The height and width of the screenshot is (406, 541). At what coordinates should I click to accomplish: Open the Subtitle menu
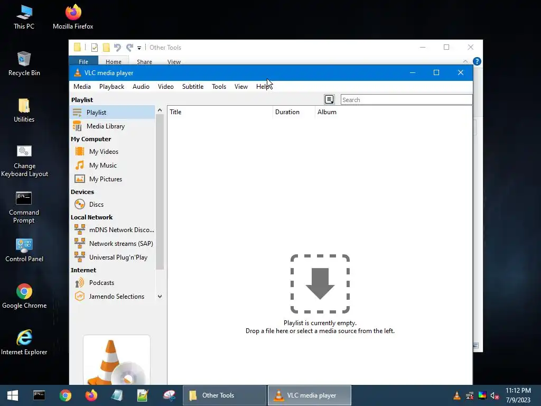pos(192,87)
